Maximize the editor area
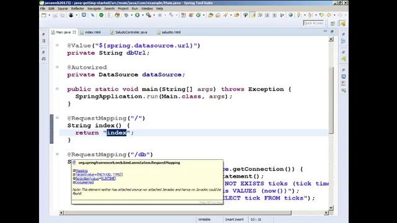 [332, 32]
